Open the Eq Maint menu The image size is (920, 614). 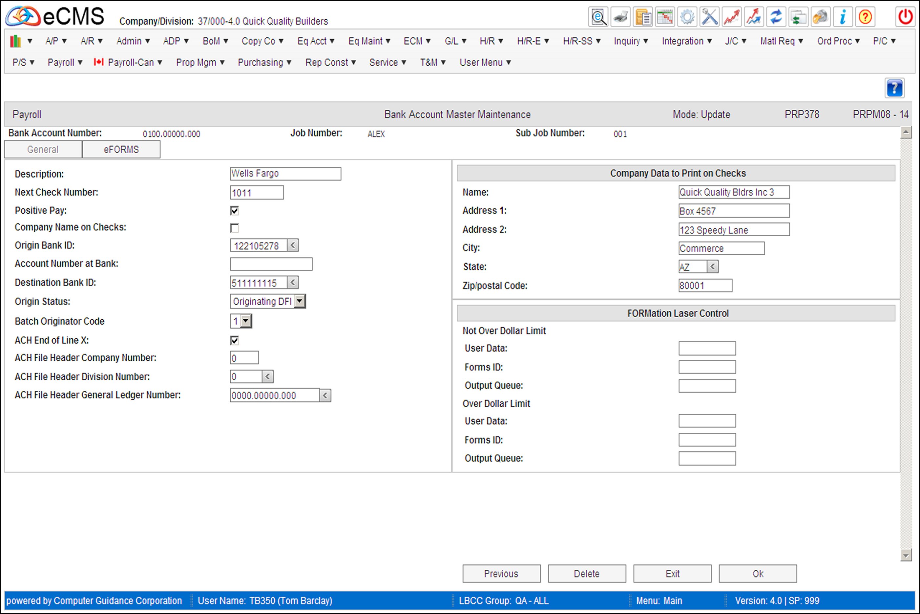click(369, 41)
